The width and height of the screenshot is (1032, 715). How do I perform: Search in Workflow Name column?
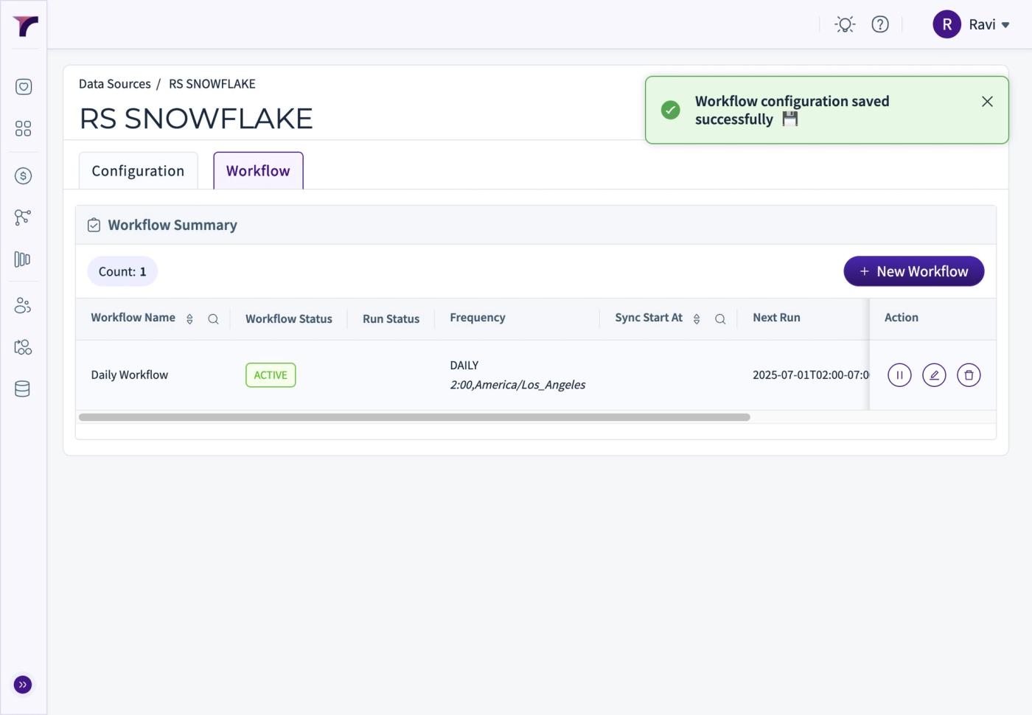click(x=213, y=319)
